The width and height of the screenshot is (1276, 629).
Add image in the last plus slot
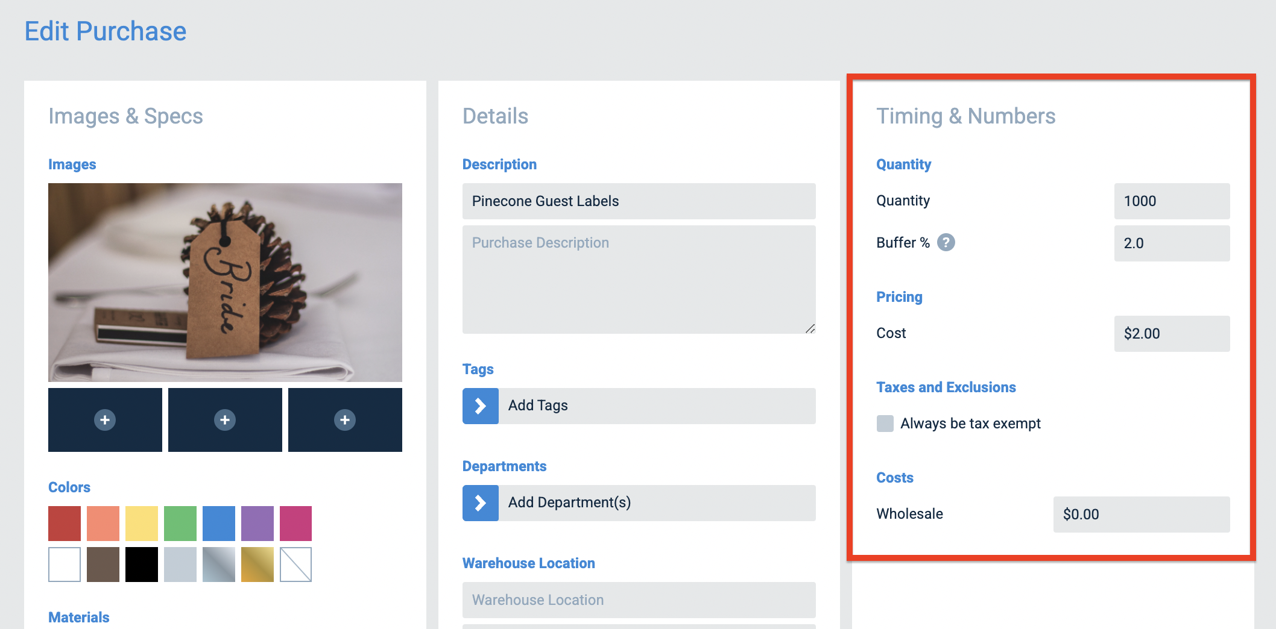tap(345, 420)
